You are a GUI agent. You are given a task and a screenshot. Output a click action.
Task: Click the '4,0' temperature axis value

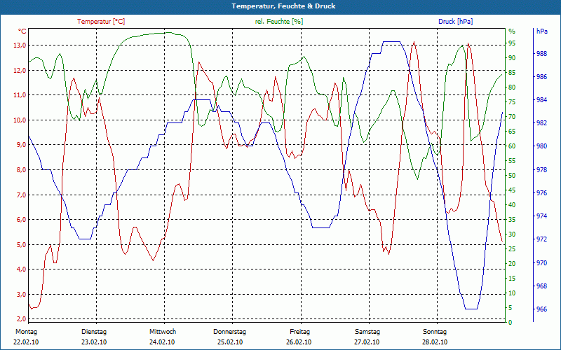21,269
